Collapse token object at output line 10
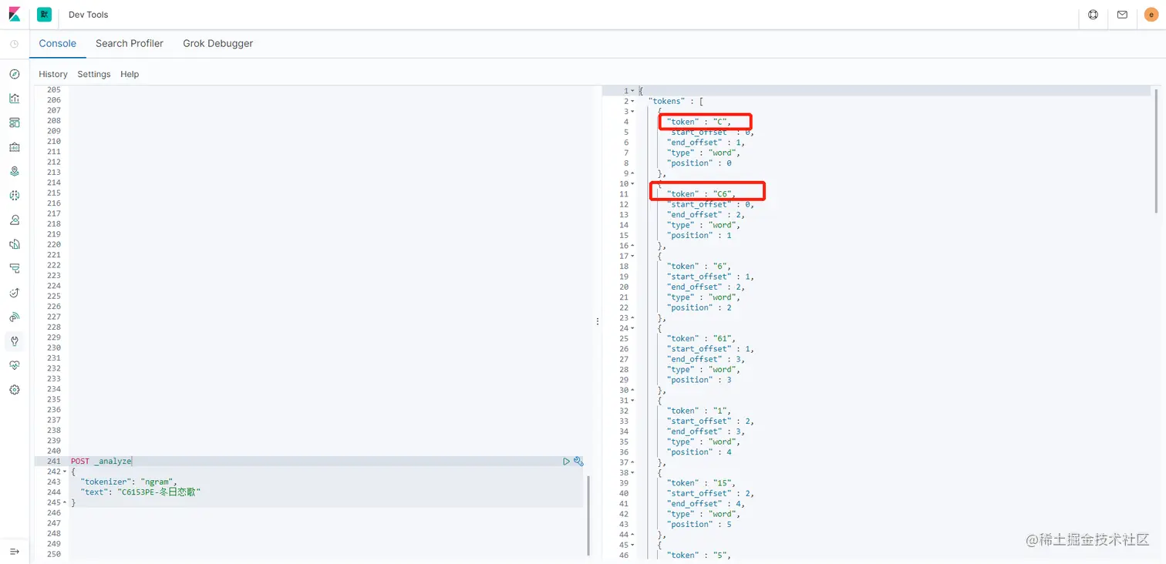 tap(633, 183)
